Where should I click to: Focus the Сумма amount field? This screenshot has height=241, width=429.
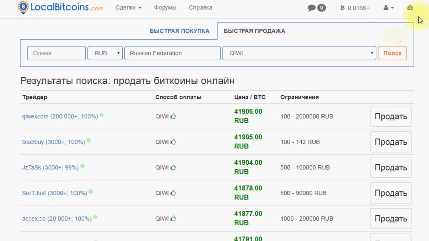56,53
